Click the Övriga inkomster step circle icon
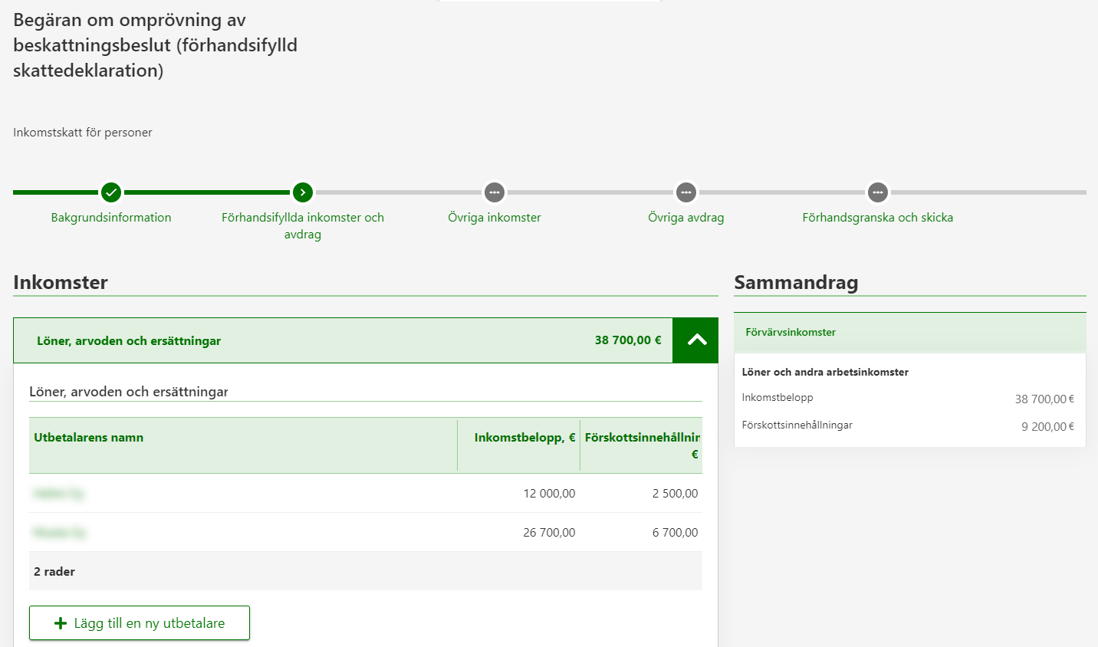 [x=495, y=192]
